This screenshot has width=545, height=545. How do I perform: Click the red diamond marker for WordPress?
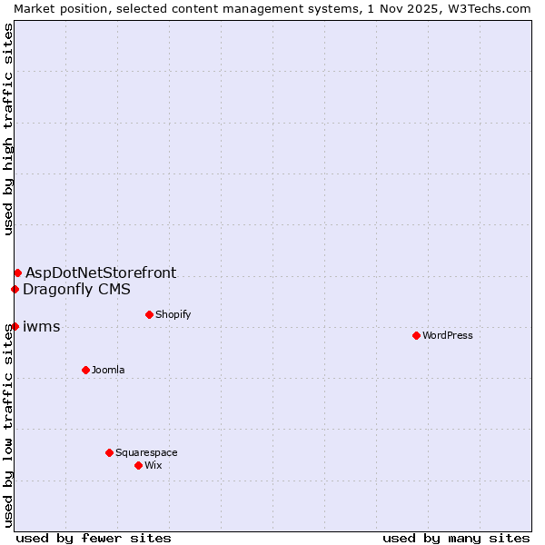416,335
